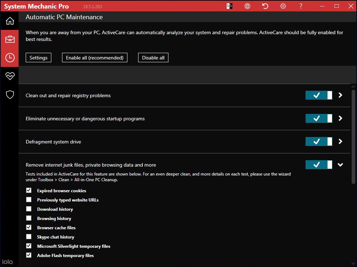Viewport: 357px width, 267px height.
Task: Open ActiveCare Settings via Settings button
Action: (x=38, y=57)
